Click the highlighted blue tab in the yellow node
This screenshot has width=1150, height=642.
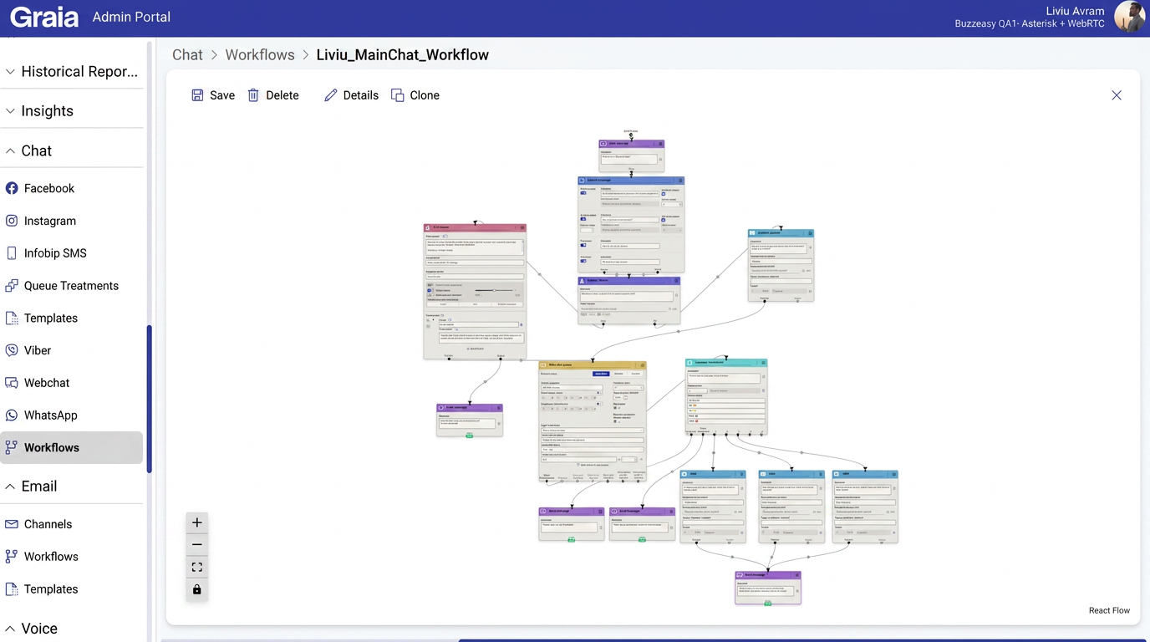600,374
